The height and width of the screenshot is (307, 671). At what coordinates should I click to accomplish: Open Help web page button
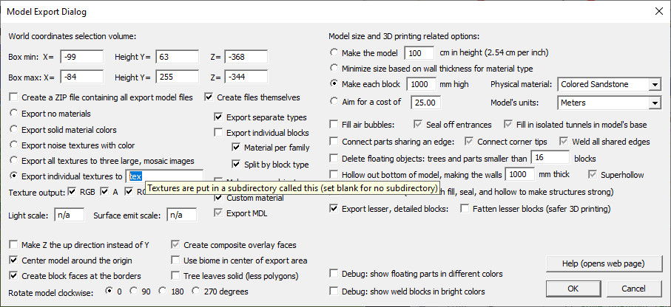604,263
